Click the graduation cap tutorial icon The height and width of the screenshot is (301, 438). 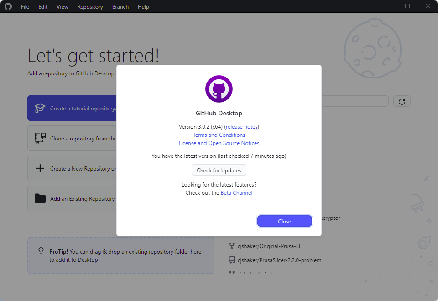(40, 108)
